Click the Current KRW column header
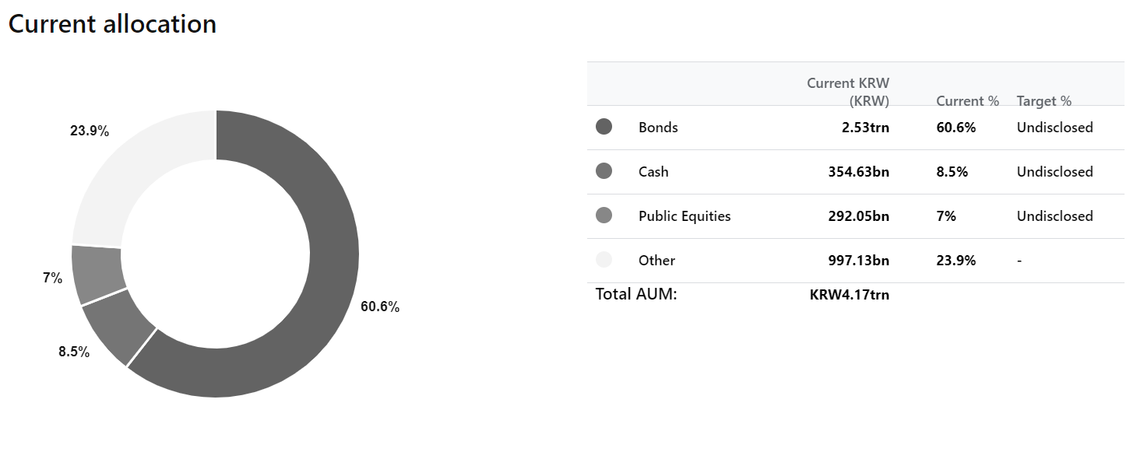 click(848, 92)
